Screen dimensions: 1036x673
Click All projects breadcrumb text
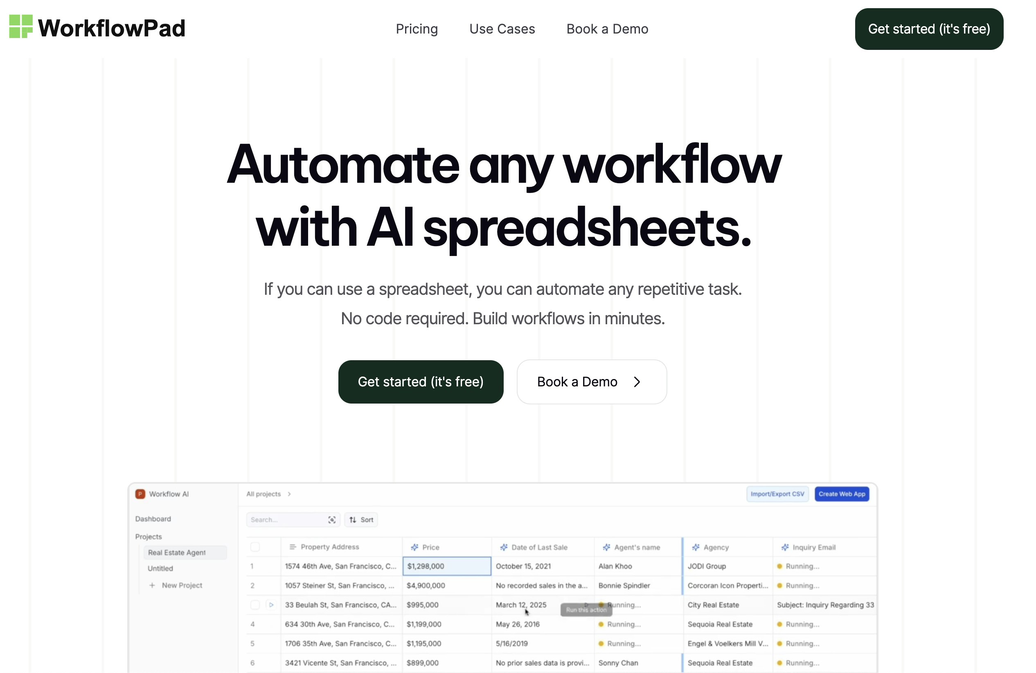[x=264, y=494]
